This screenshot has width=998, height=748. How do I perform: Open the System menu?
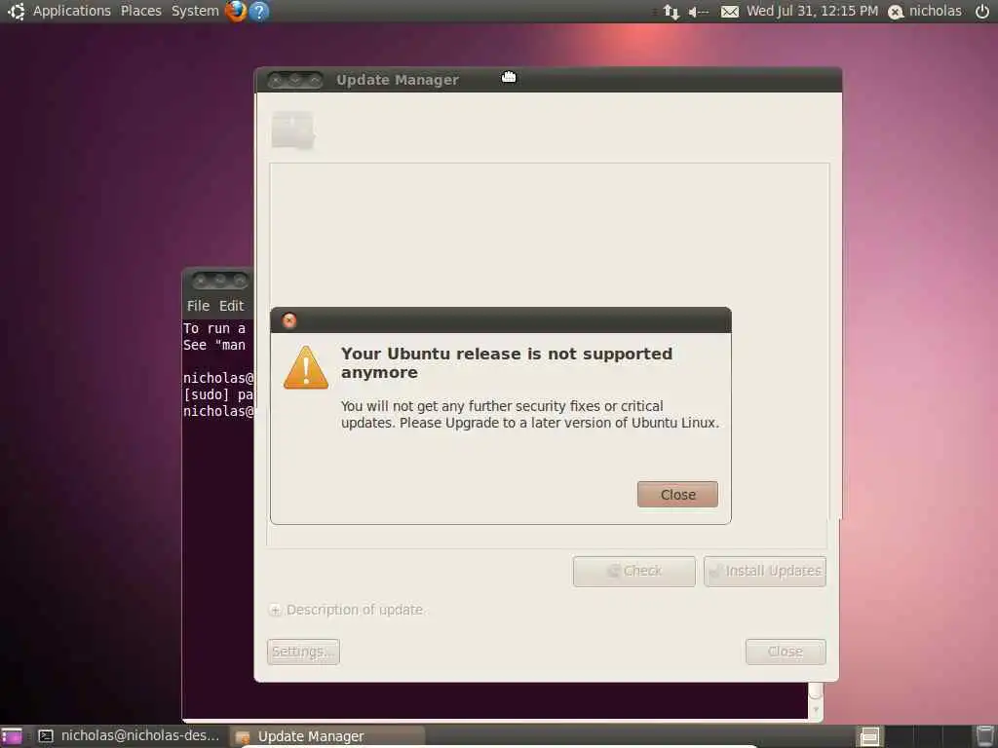(x=195, y=11)
